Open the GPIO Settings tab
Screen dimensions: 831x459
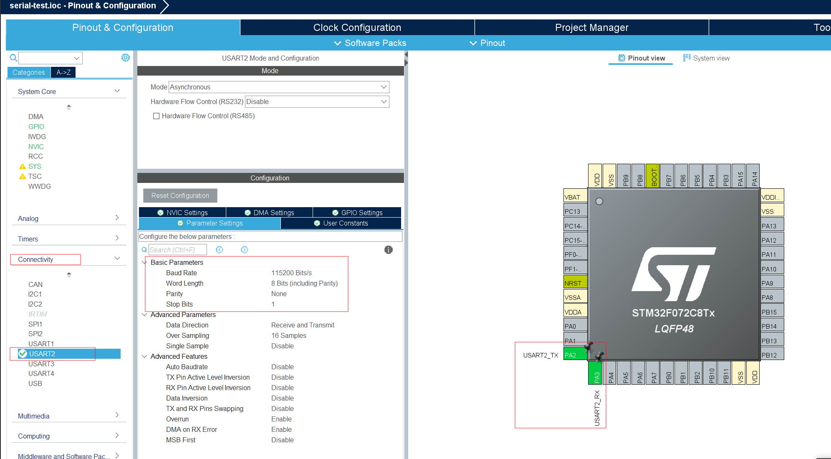tap(357, 213)
